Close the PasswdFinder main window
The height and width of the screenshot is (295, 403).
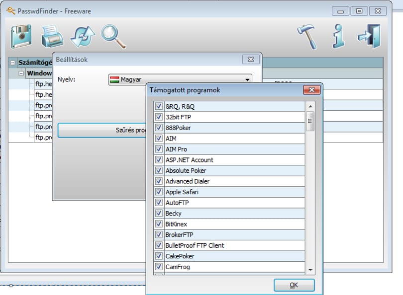(378, 11)
